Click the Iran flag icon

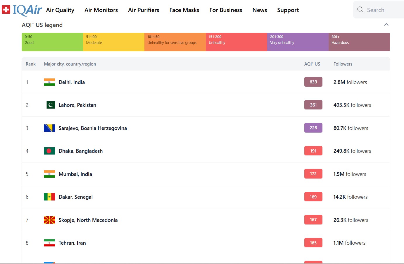click(49, 243)
